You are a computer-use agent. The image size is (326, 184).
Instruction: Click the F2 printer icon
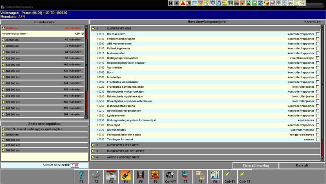96,175
